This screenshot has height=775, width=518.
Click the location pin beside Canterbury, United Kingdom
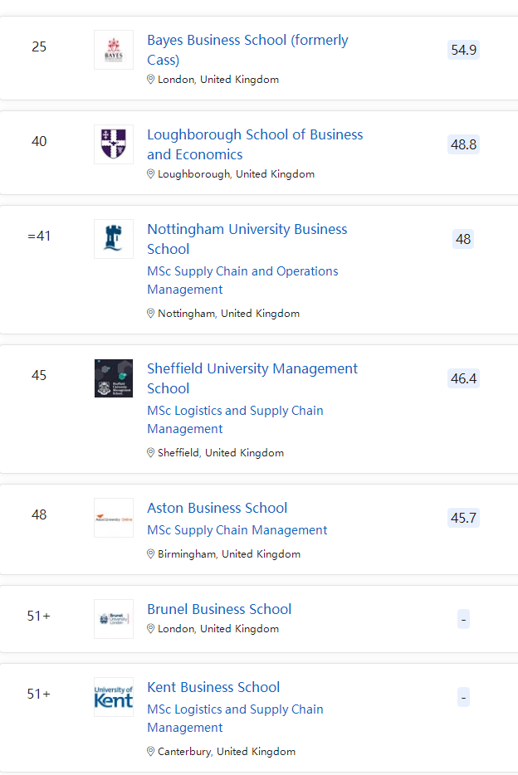click(x=151, y=752)
